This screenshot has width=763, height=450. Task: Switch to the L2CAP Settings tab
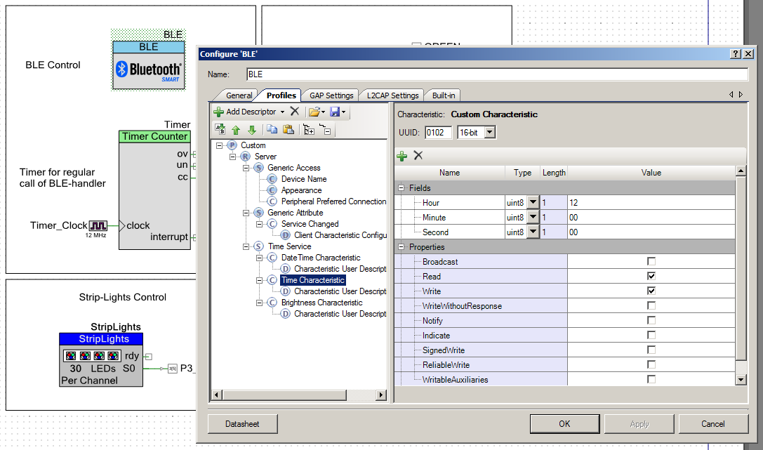(392, 95)
